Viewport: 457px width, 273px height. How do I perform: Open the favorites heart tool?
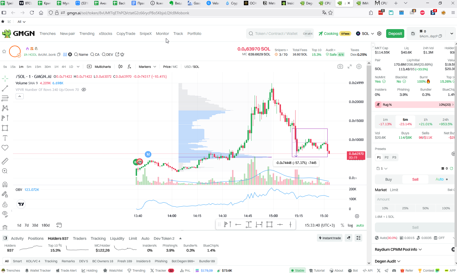pyautogui.click(x=5, y=148)
